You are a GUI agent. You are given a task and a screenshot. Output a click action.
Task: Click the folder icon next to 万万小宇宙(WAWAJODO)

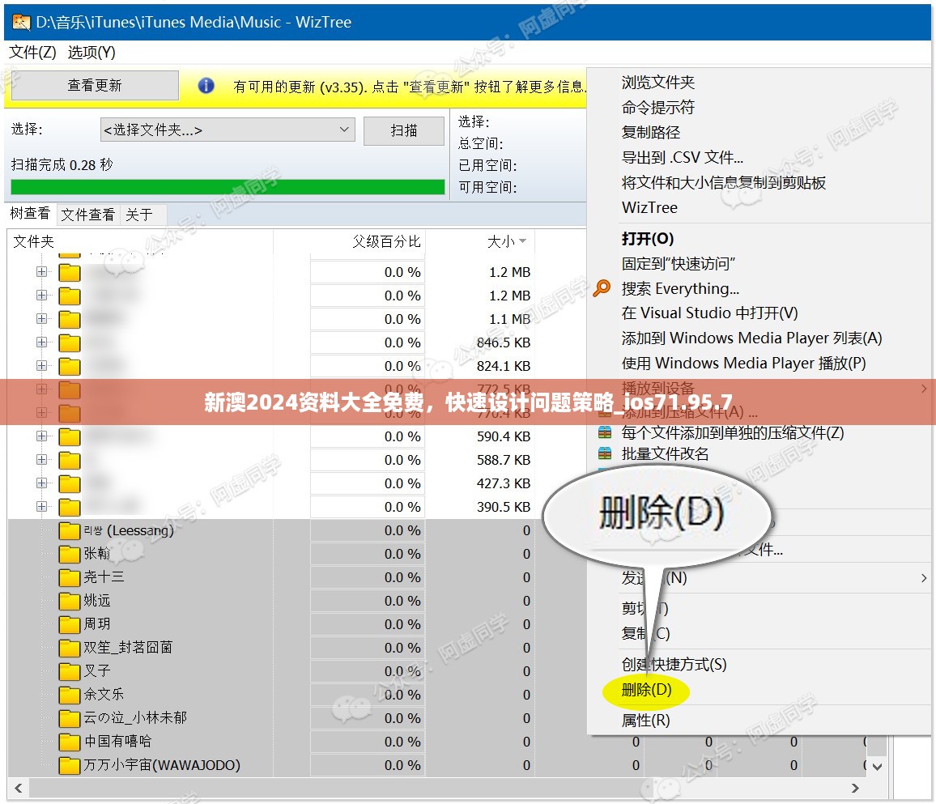70,765
